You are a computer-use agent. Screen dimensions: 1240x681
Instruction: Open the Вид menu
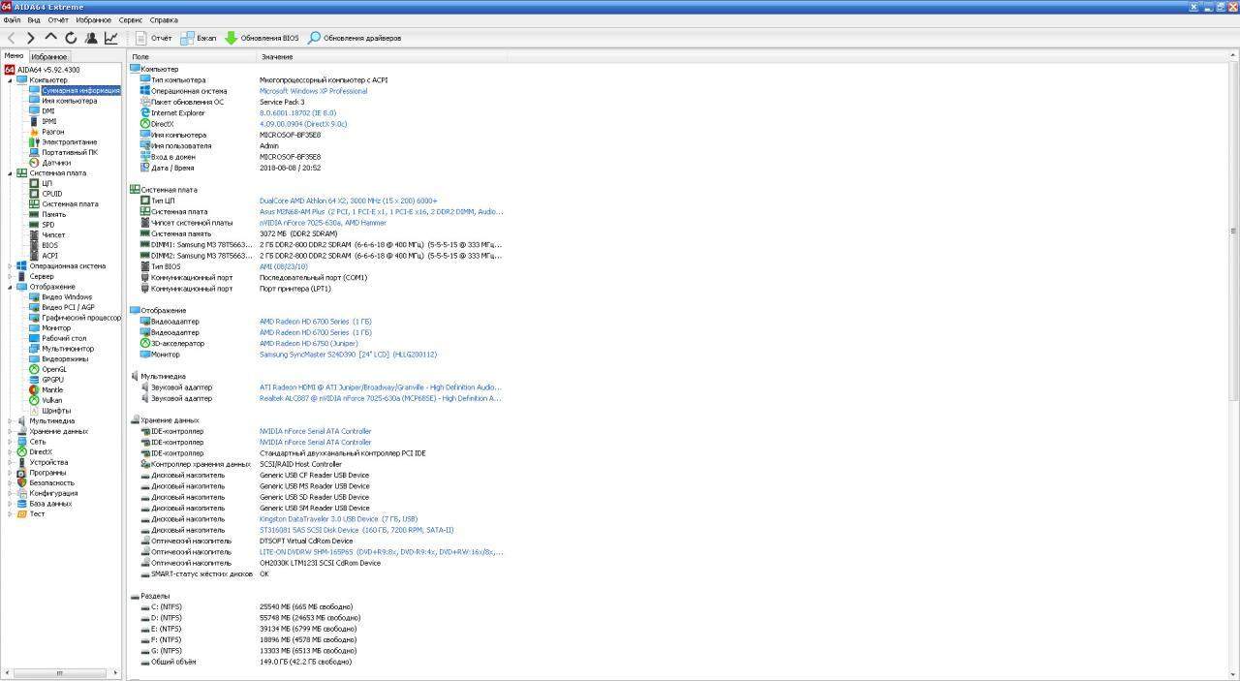(x=34, y=19)
